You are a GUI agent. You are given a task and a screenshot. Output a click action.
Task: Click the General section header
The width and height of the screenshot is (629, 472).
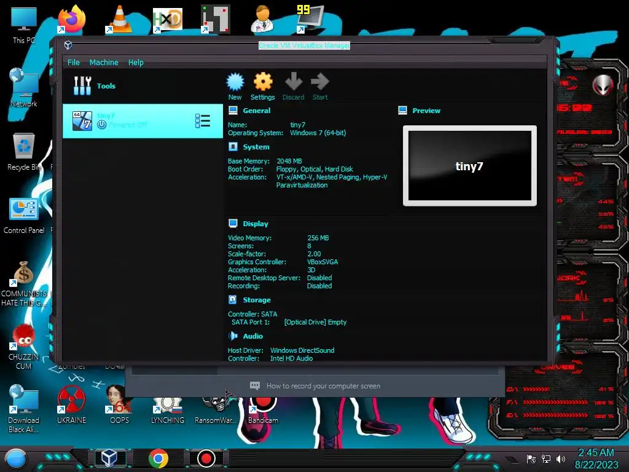256,111
